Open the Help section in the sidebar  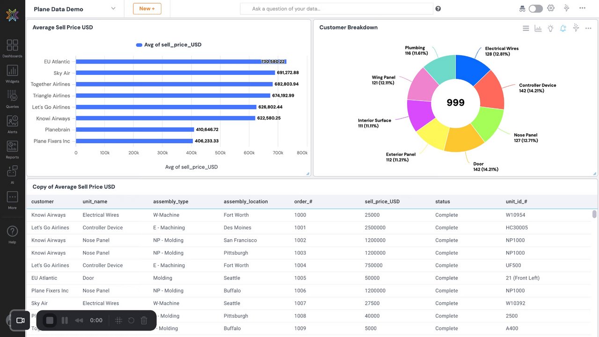[x=12, y=234]
